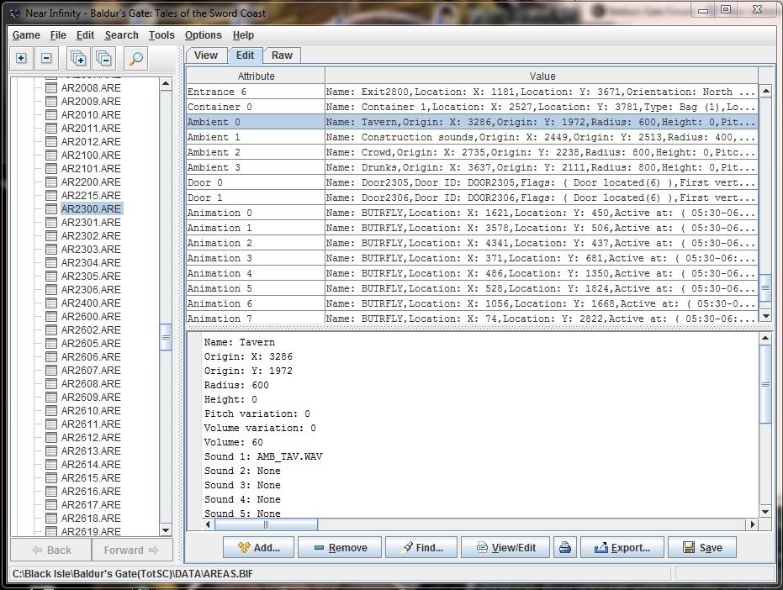
Task: Select the Entrance 6 attribute row
Action: pyautogui.click(x=472, y=92)
